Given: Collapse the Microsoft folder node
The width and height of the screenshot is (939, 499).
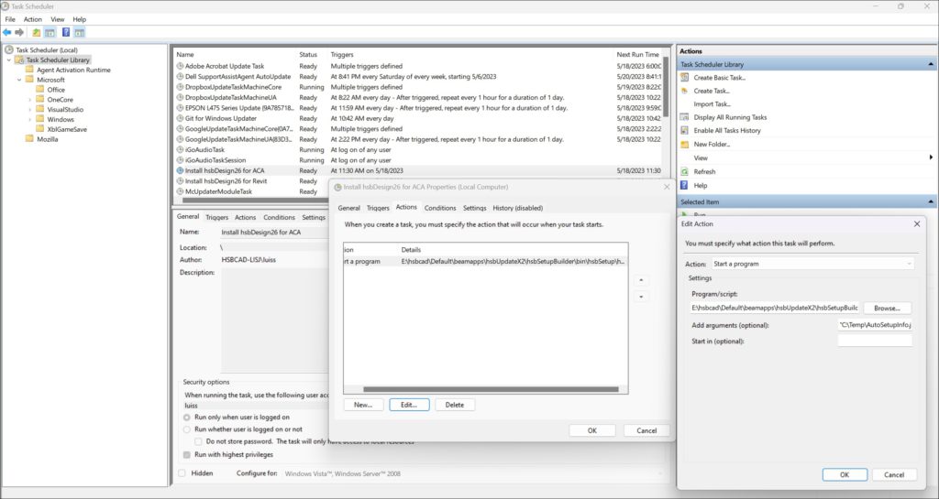Looking at the screenshot, I should click(19, 80).
